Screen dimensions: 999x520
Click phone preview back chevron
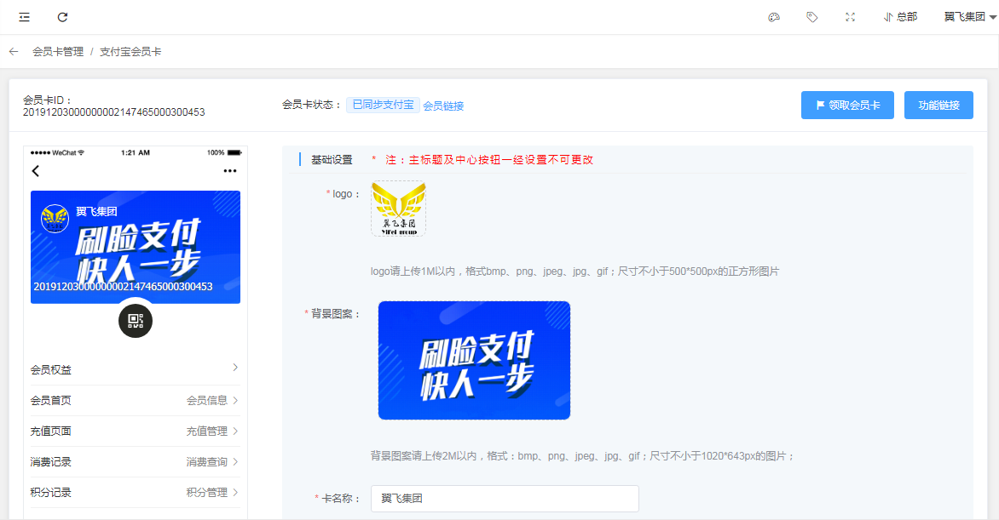36,170
